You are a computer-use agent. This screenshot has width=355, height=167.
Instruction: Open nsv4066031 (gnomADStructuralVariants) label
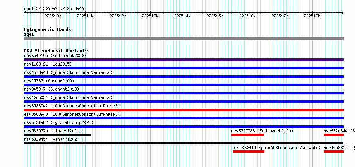68,97
